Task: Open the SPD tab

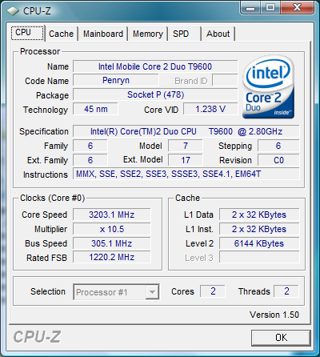Action: click(184, 34)
